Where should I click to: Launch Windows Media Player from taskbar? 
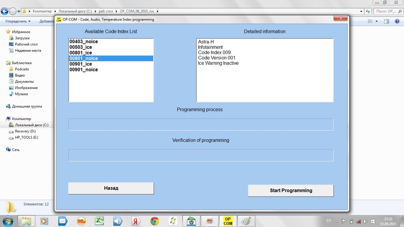(x=44, y=221)
